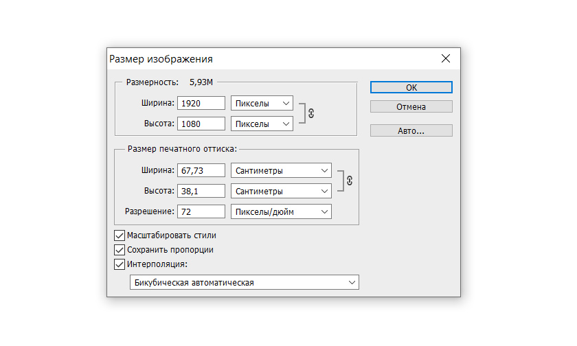Open the Пикселы/дюйм resolution units dropdown

point(281,211)
